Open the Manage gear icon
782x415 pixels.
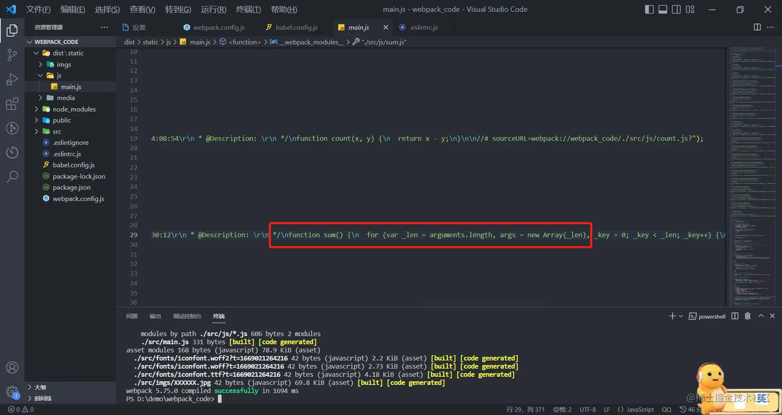(12, 392)
